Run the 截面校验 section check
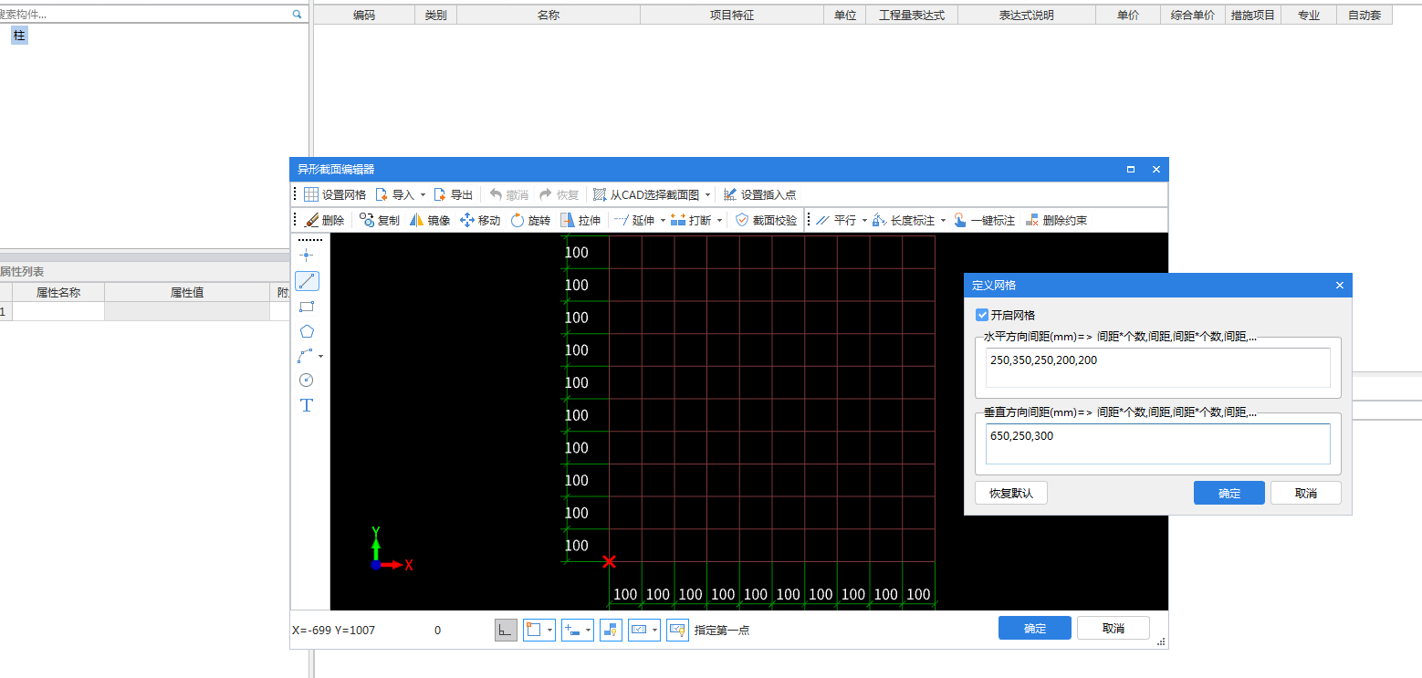1422x678 pixels. (x=766, y=220)
